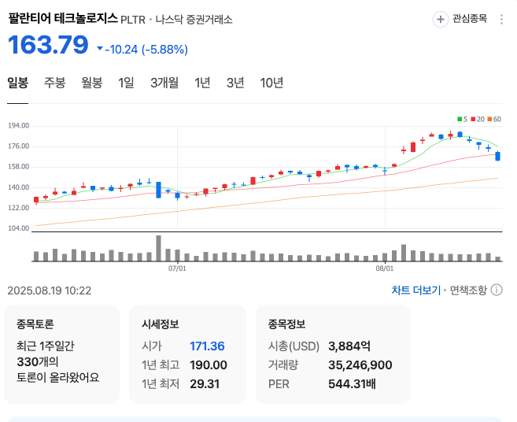Add stock to watchlist with plus icon
Image resolution: width=517 pixels, height=422 pixels.
[x=440, y=20]
